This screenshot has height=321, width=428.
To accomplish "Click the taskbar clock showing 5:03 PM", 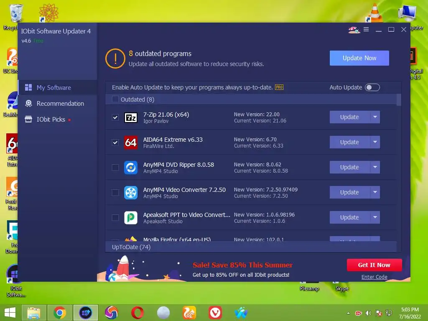I will pos(410,313).
